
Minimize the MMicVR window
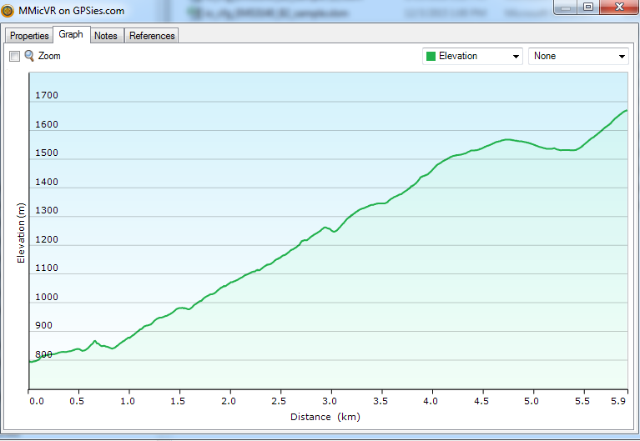coord(566,8)
